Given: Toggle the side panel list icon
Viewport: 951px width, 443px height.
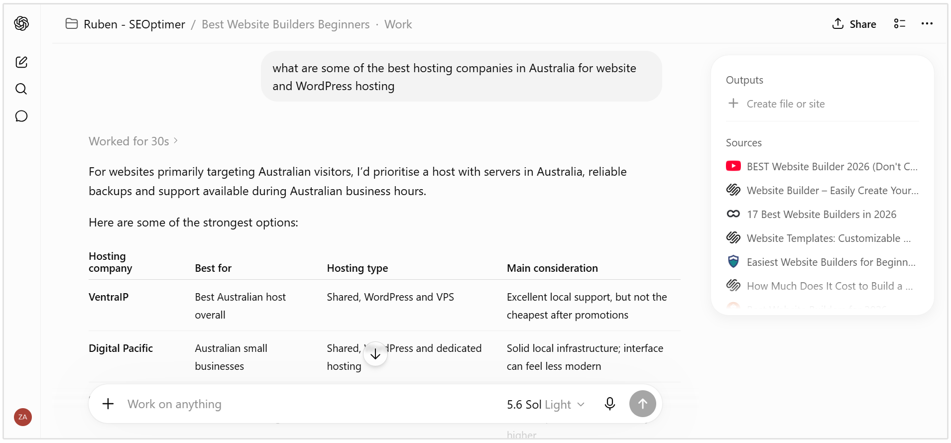Looking at the screenshot, I should (x=900, y=24).
